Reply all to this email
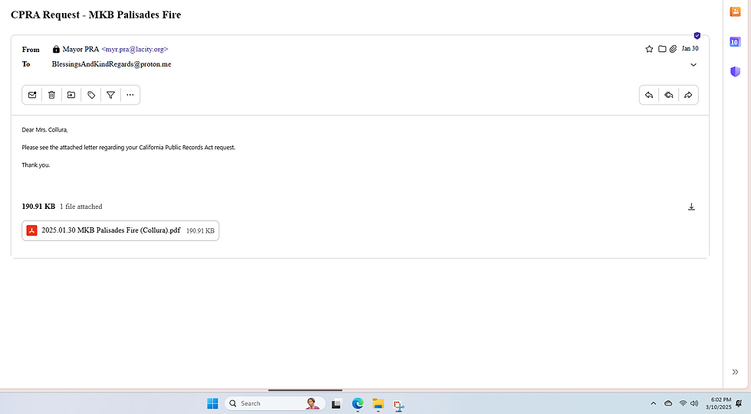 tap(668, 95)
